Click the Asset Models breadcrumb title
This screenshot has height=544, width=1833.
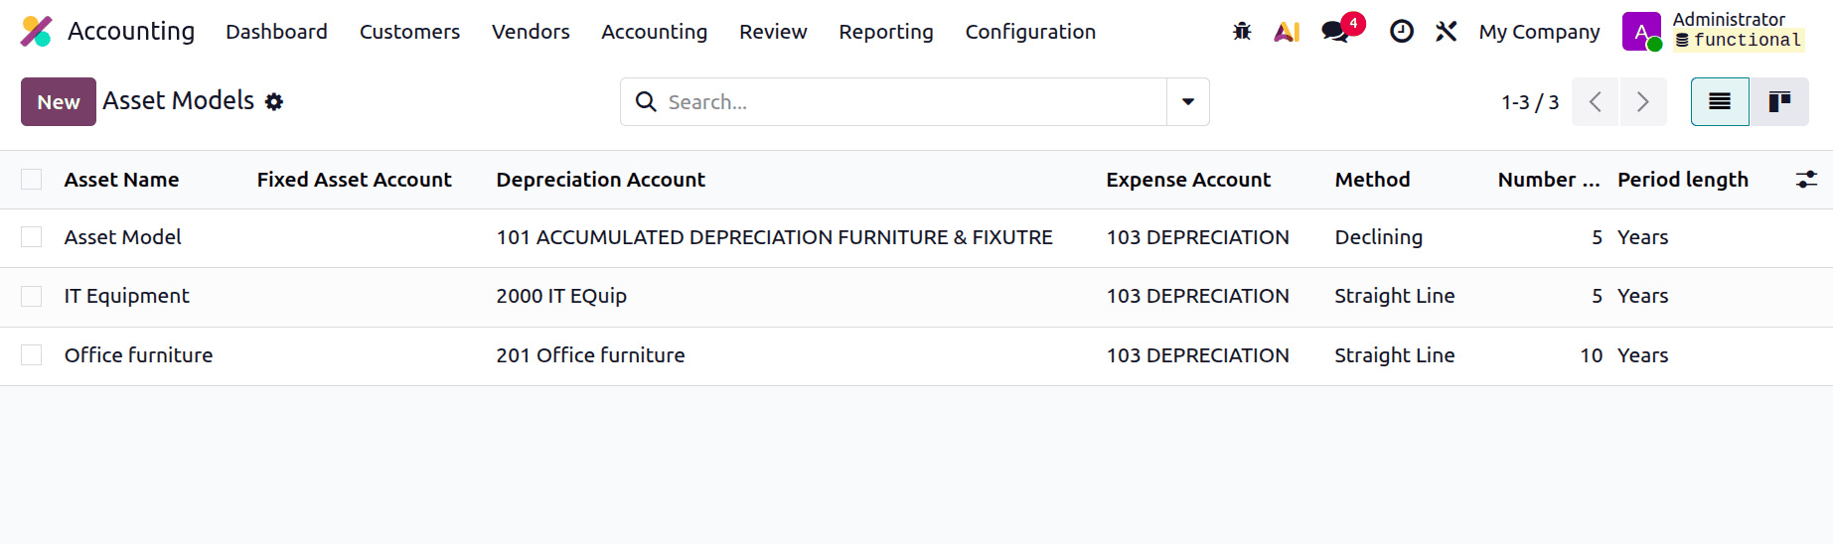click(x=179, y=101)
